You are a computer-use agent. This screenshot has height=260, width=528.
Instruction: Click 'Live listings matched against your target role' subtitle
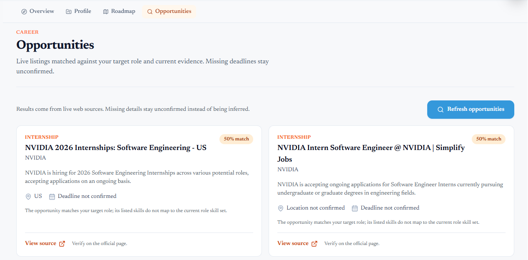[x=142, y=66]
